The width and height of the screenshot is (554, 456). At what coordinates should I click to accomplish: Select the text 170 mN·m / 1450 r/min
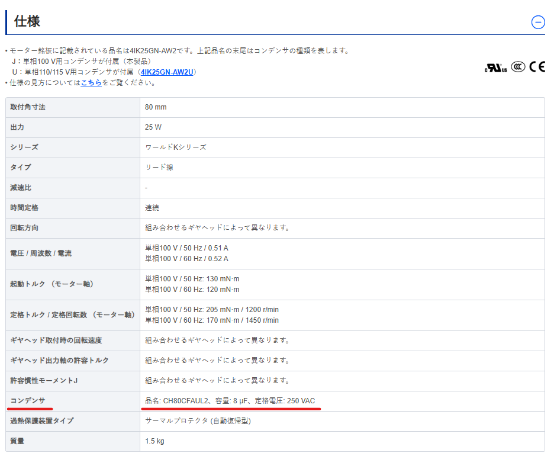point(243,320)
